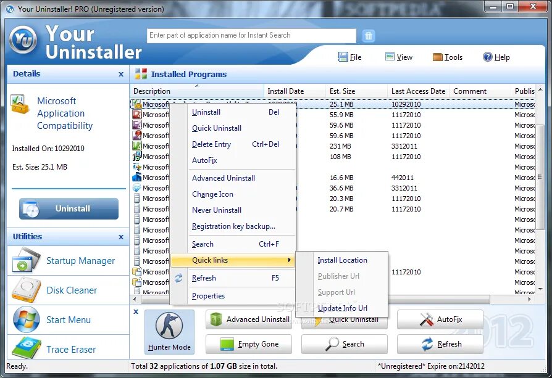Select Delete Entry in context menu

pos(233,144)
